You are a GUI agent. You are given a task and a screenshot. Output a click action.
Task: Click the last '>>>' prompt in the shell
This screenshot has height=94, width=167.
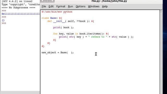point(4,23)
